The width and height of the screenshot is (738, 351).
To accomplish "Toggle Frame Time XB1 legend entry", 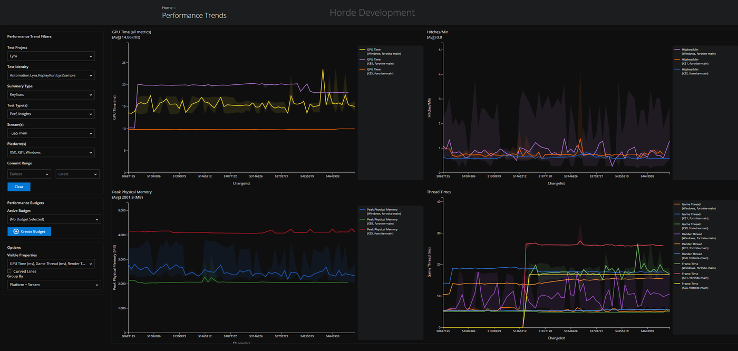I will [692, 276].
